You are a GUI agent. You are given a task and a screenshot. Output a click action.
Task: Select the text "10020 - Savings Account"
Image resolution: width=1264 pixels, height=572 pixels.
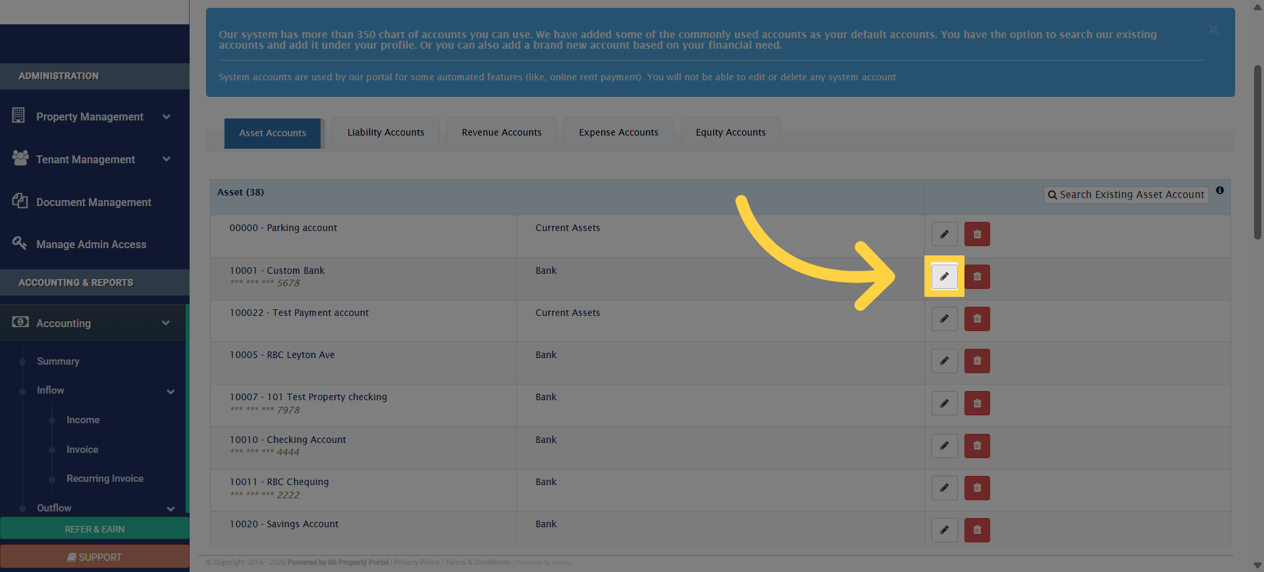pyautogui.click(x=284, y=524)
